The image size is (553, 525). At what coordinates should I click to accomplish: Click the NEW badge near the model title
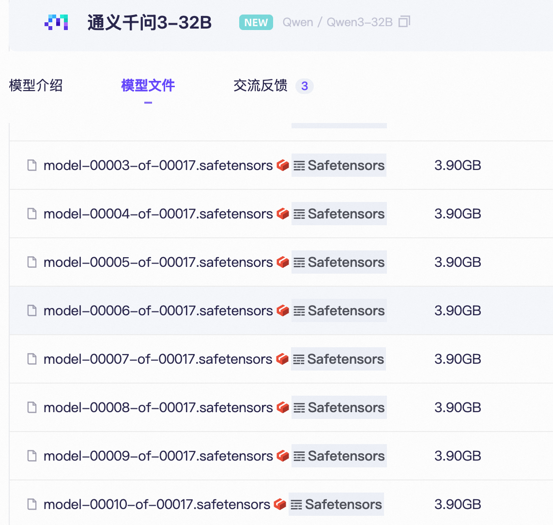tap(256, 22)
